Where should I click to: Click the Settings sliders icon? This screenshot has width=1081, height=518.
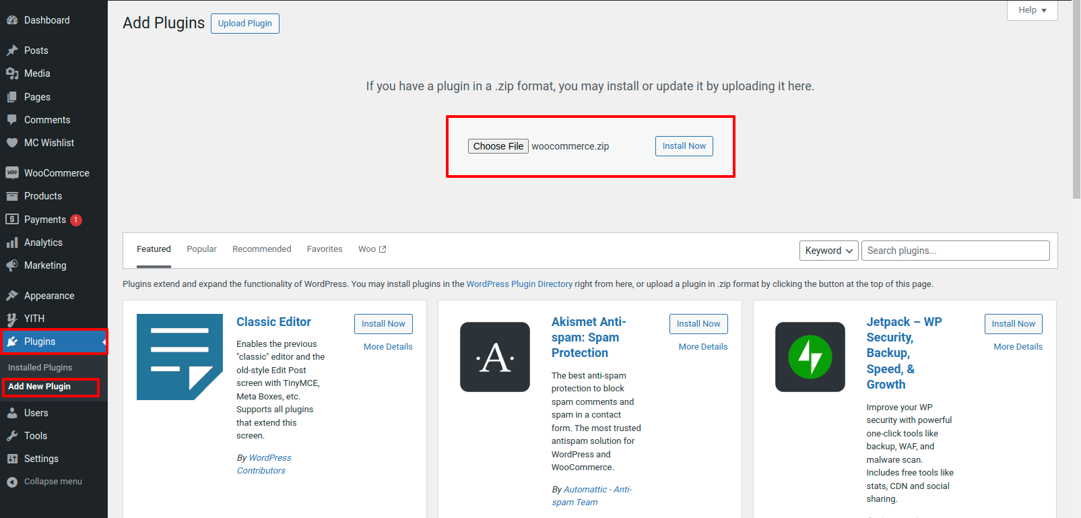(12, 459)
